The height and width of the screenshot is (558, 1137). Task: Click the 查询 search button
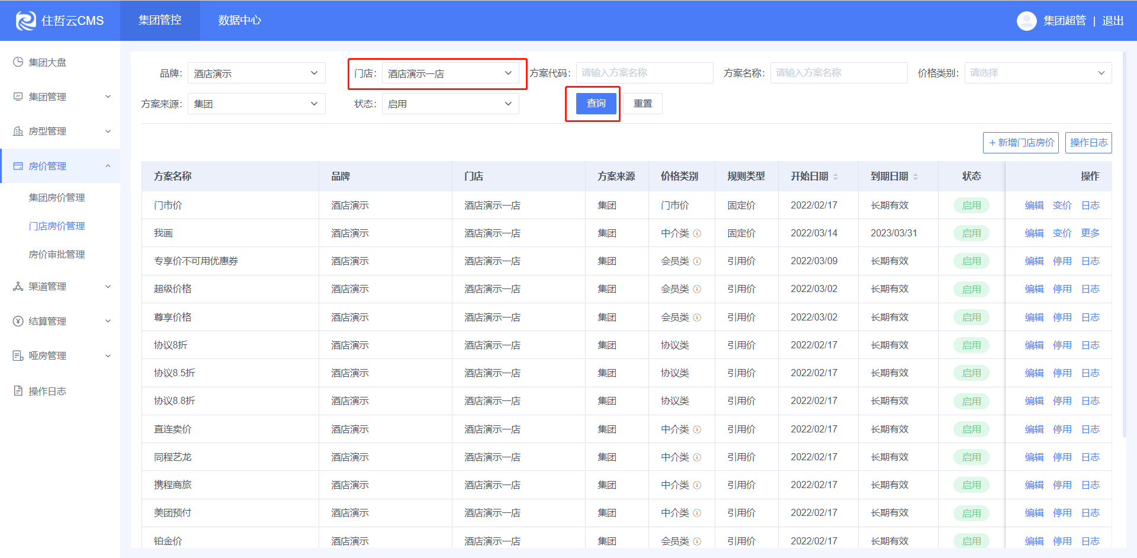coord(596,104)
